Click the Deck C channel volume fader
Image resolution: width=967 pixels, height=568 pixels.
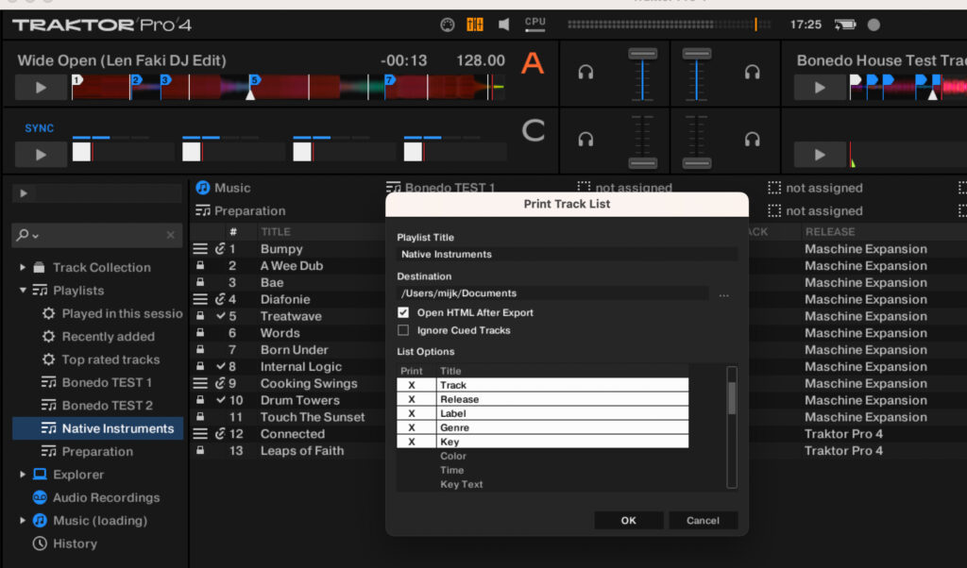point(642,162)
